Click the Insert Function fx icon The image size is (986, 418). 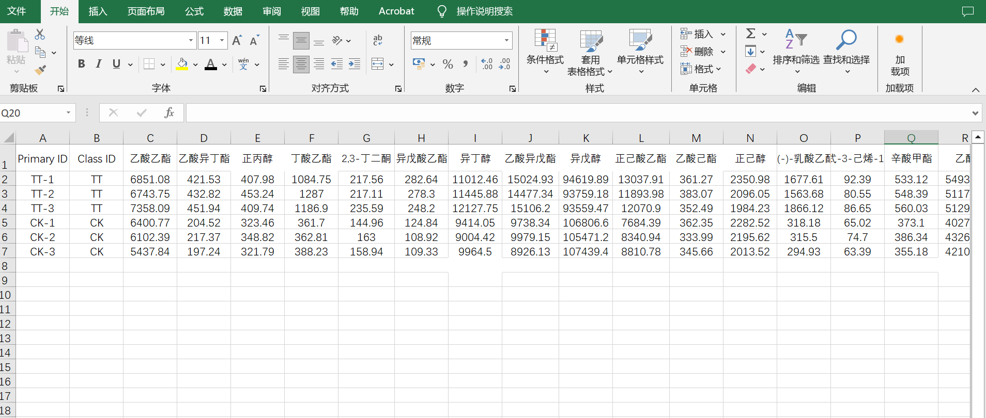tap(169, 112)
